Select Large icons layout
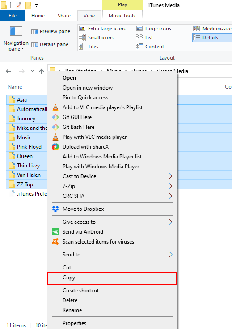 [154, 29]
